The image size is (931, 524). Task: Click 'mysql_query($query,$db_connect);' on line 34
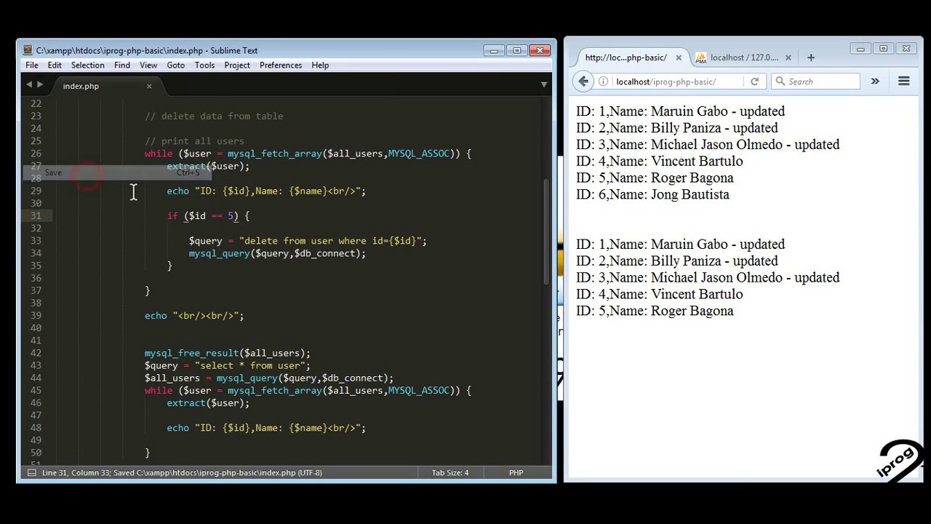pos(277,253)
